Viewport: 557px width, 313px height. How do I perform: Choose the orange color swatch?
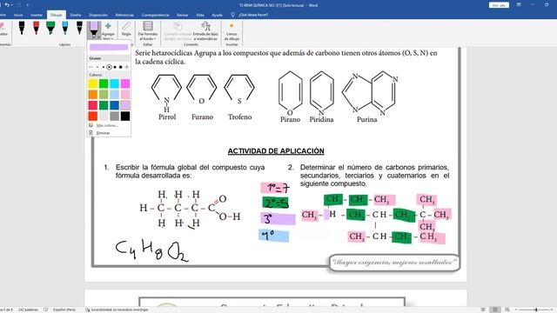point(93,95)
